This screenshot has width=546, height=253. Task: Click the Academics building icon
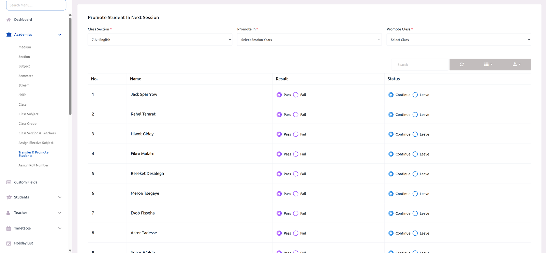9,35
